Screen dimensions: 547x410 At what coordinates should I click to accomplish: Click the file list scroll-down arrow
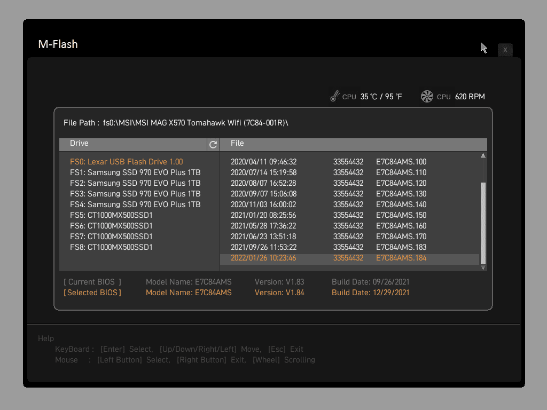[483, 267]
